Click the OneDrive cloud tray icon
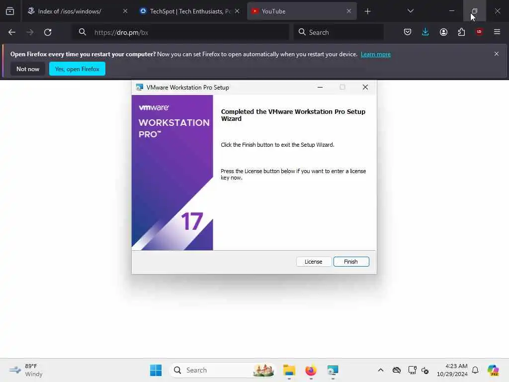 (x=396, y=370)
